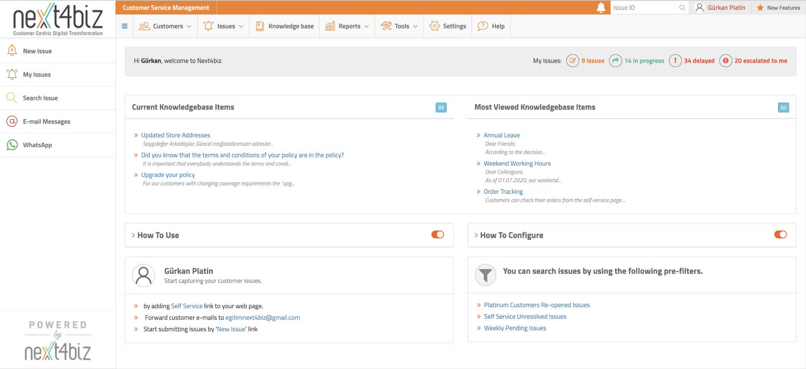
Task: Open the Issues menu in top navigation
Action: pos(224,26)
